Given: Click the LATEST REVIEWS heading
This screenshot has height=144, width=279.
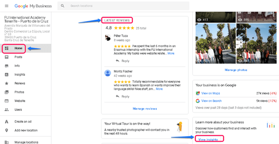Looking at the screenshot, I should point(117,20).
